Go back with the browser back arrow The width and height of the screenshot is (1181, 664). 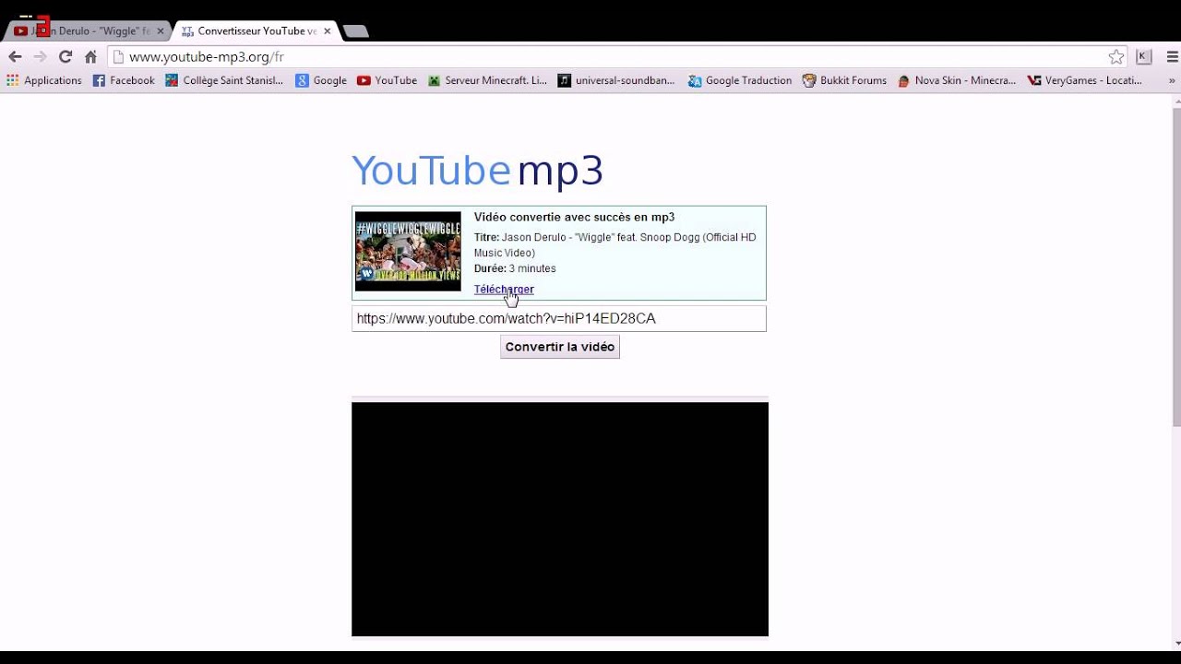[x=15, y=57]
